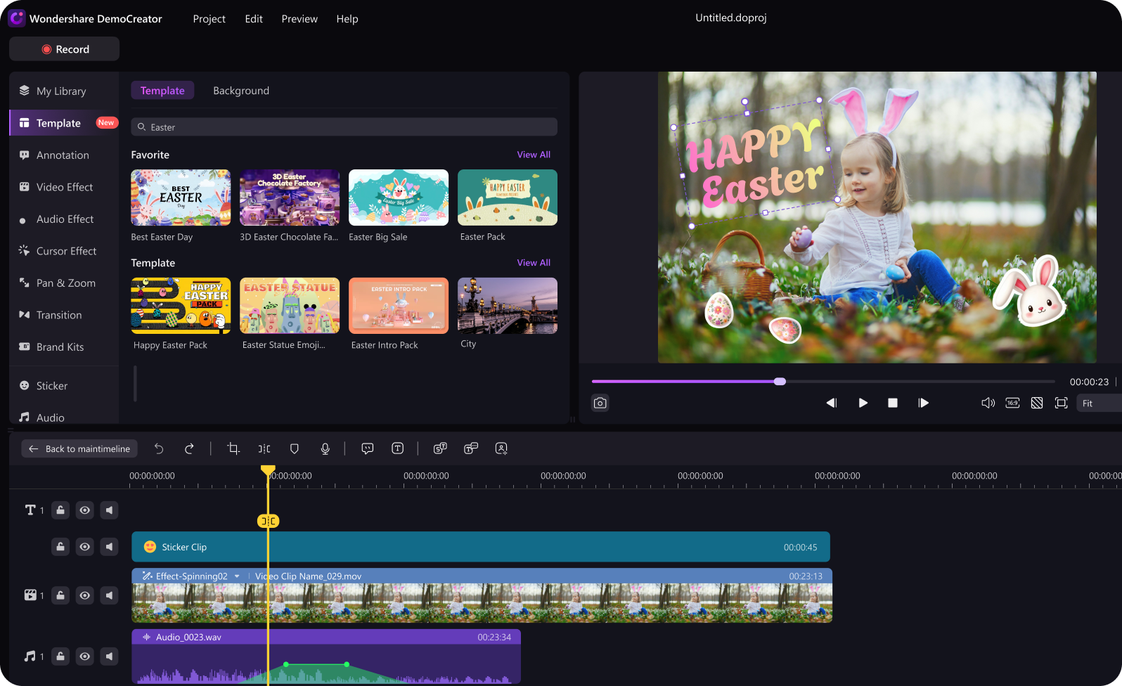The image size is (1122, 686).
Task: Select the Easter Intro Pack thumbnail
Action: (x=399, y=306)
